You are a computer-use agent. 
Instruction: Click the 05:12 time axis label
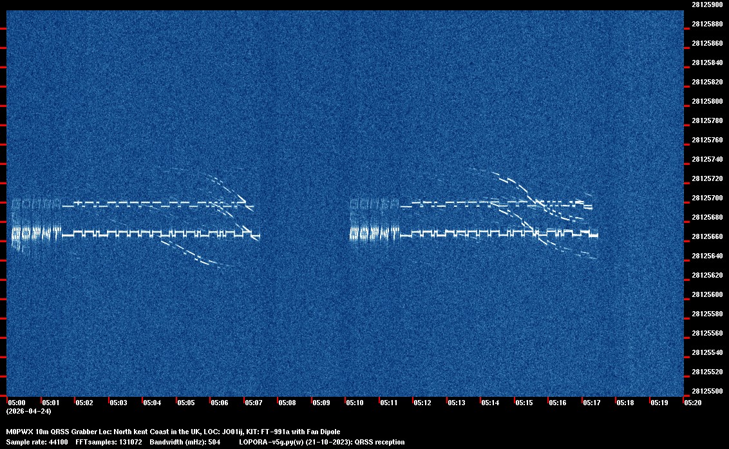click(422, 403)
